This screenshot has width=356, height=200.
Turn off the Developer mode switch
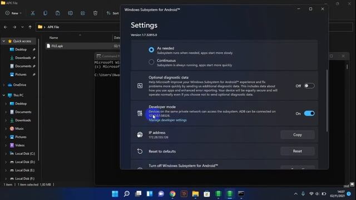click(x=309, y=113)
